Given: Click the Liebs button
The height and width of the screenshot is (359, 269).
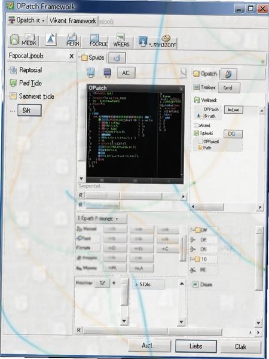Looking at the screenshot, I should click(x=196, y=346).
